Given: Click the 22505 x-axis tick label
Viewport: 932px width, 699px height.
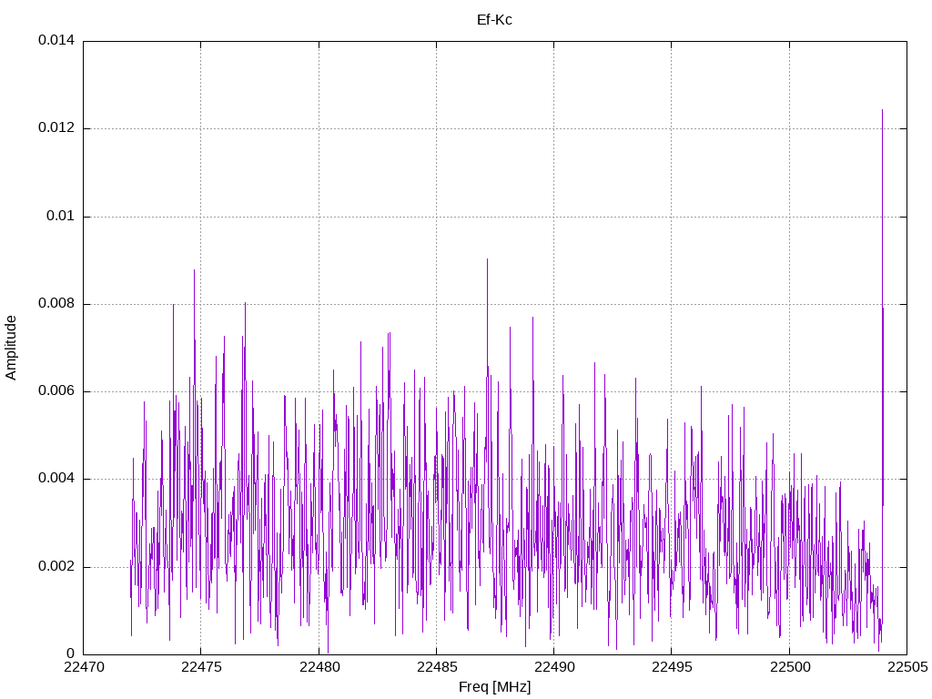Looking at the screenshot, I should point(906,668).
